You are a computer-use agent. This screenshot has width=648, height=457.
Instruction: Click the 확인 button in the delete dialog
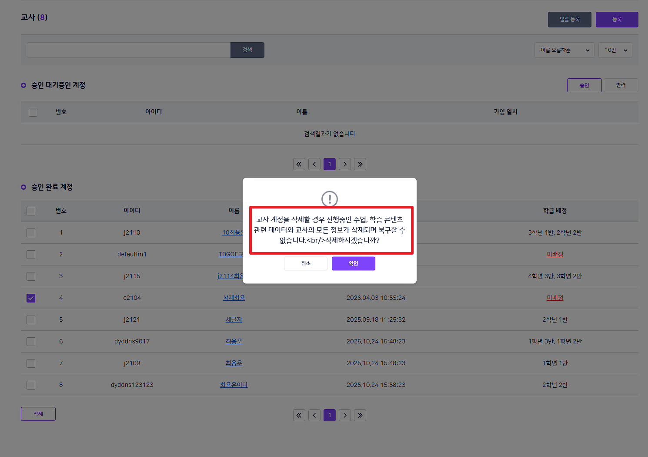353,263
